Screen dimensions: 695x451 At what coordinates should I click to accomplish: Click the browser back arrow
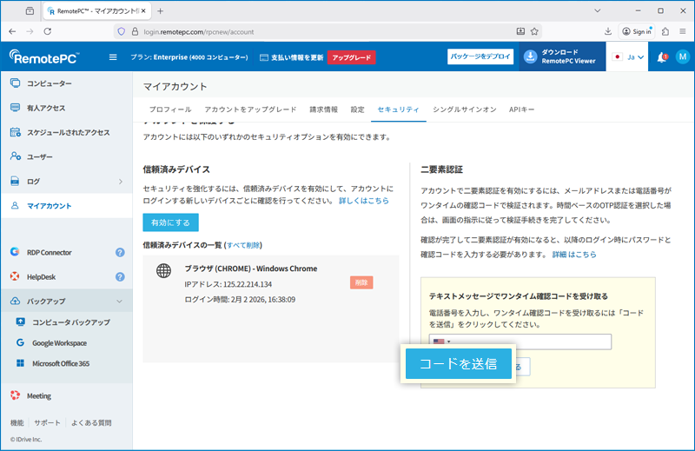(x=12, y=31)
